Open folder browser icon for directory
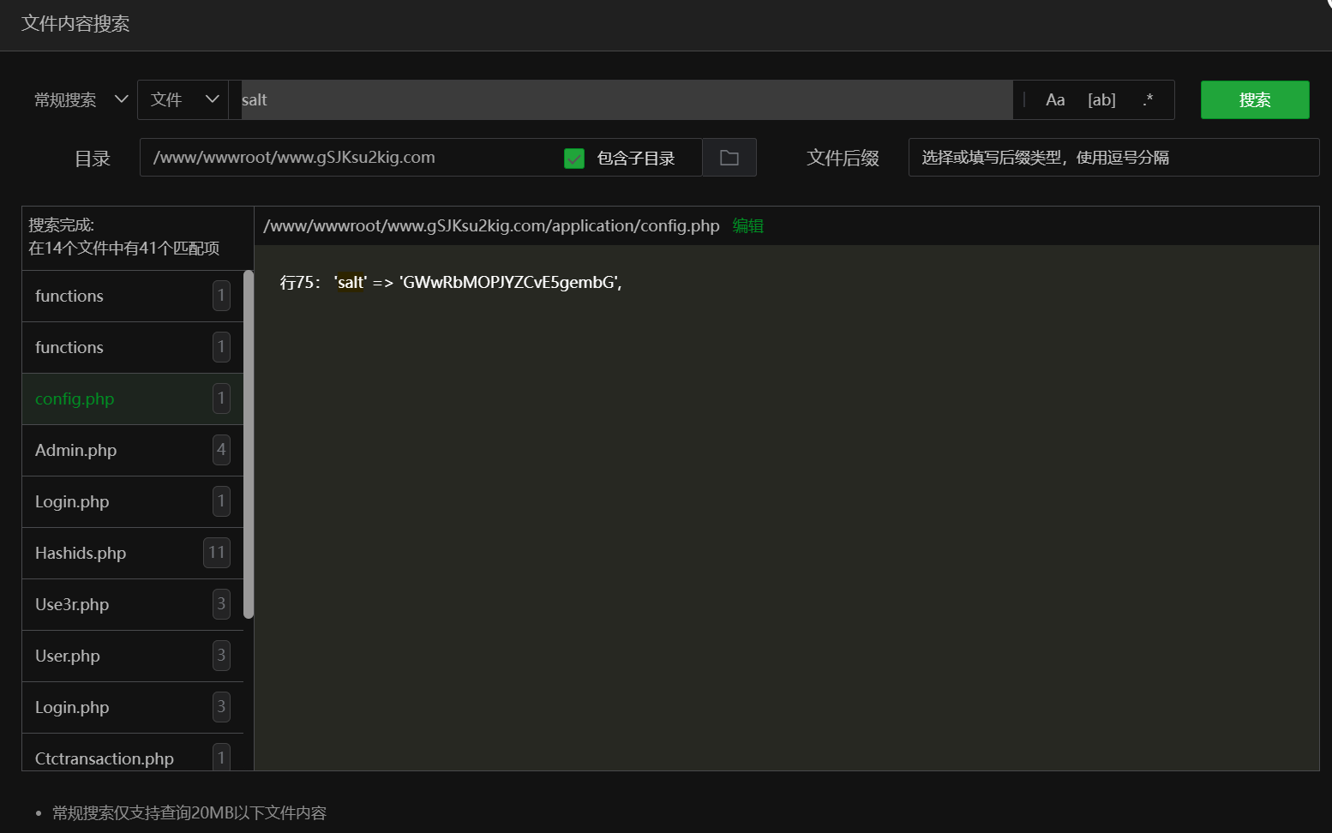 pos(729,158)
